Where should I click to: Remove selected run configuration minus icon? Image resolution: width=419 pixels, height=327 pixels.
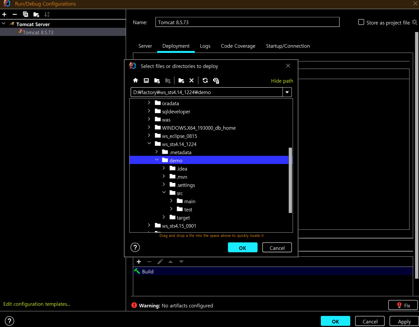(14, 14)
